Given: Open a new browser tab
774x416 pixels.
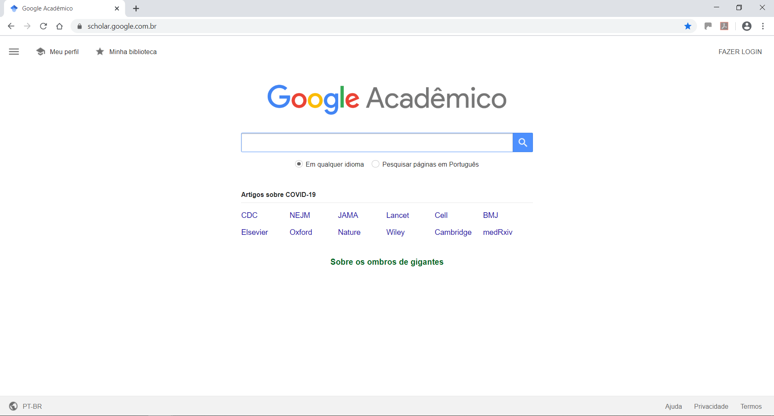Looking at the screenshot, I should click(136, 8).
